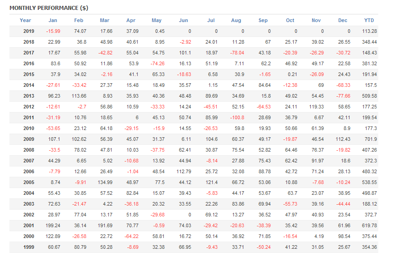Click the 2013 December loss -77.66

343,96
